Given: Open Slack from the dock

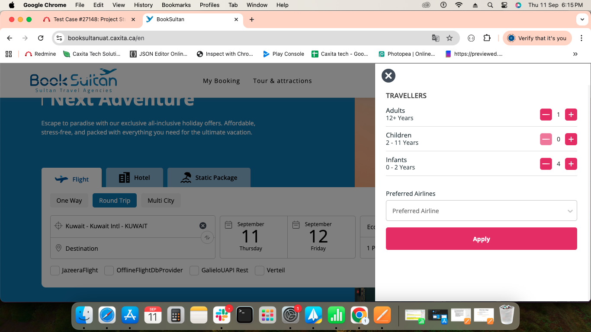Looking at the screenshot, I should pos(222,316).
